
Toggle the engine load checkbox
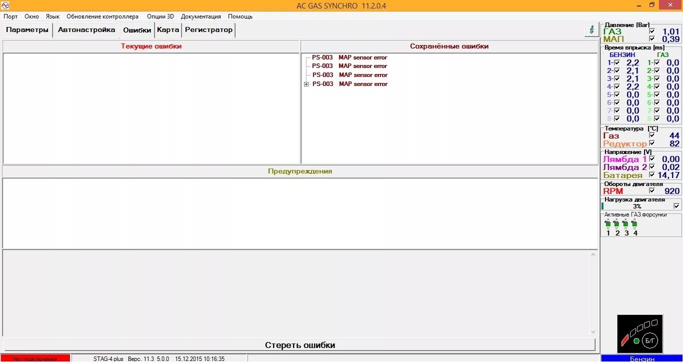click(676, 206)
